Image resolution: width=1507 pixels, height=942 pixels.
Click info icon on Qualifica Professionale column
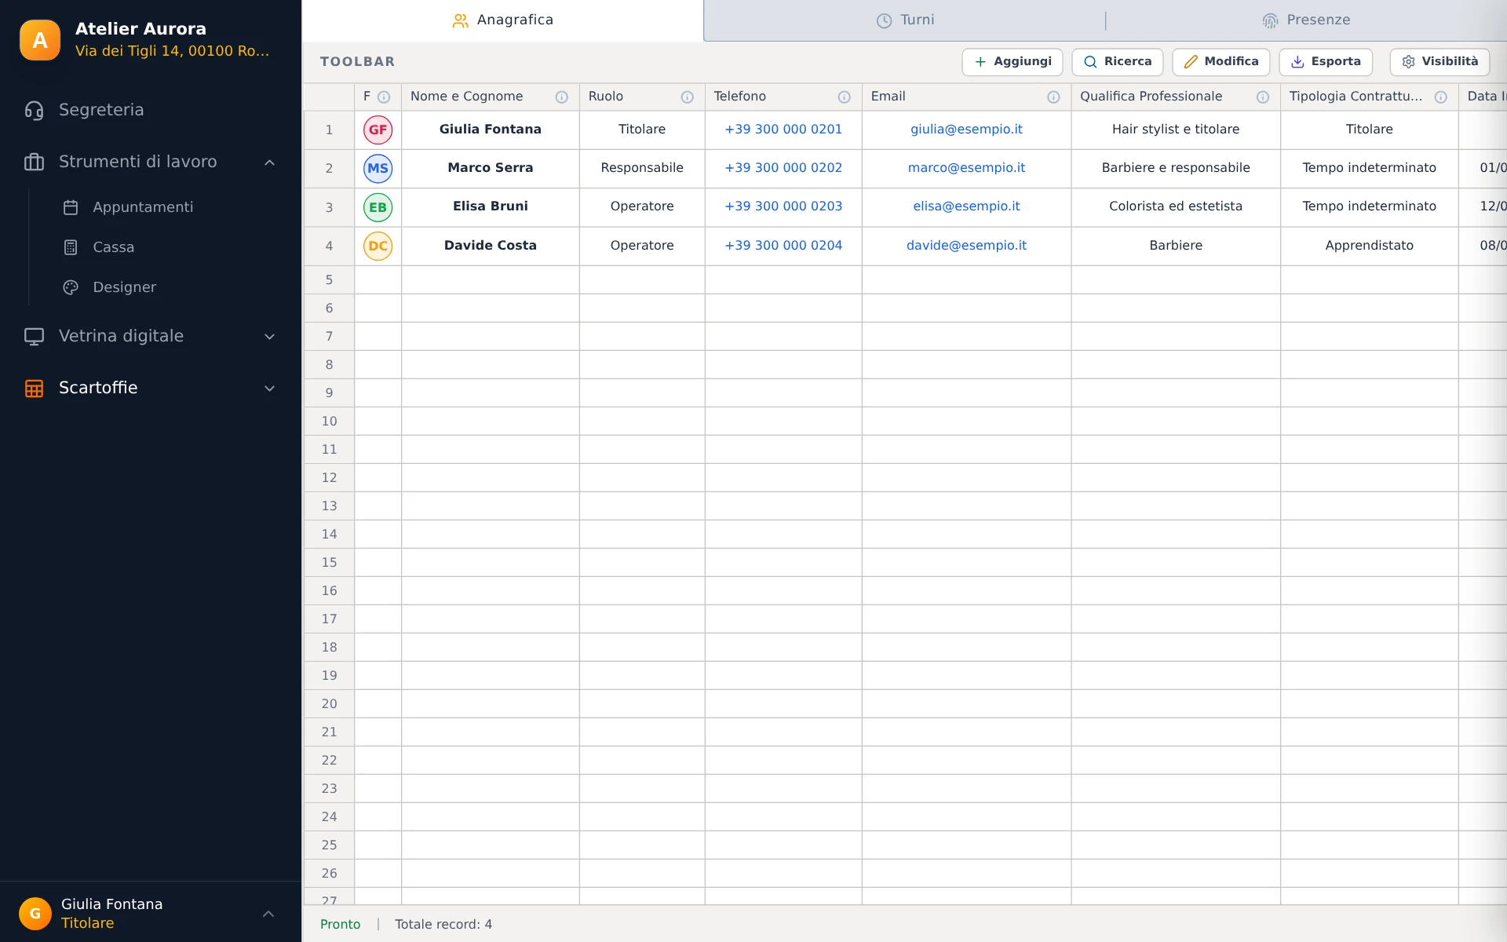click(x=1263, y=97)
